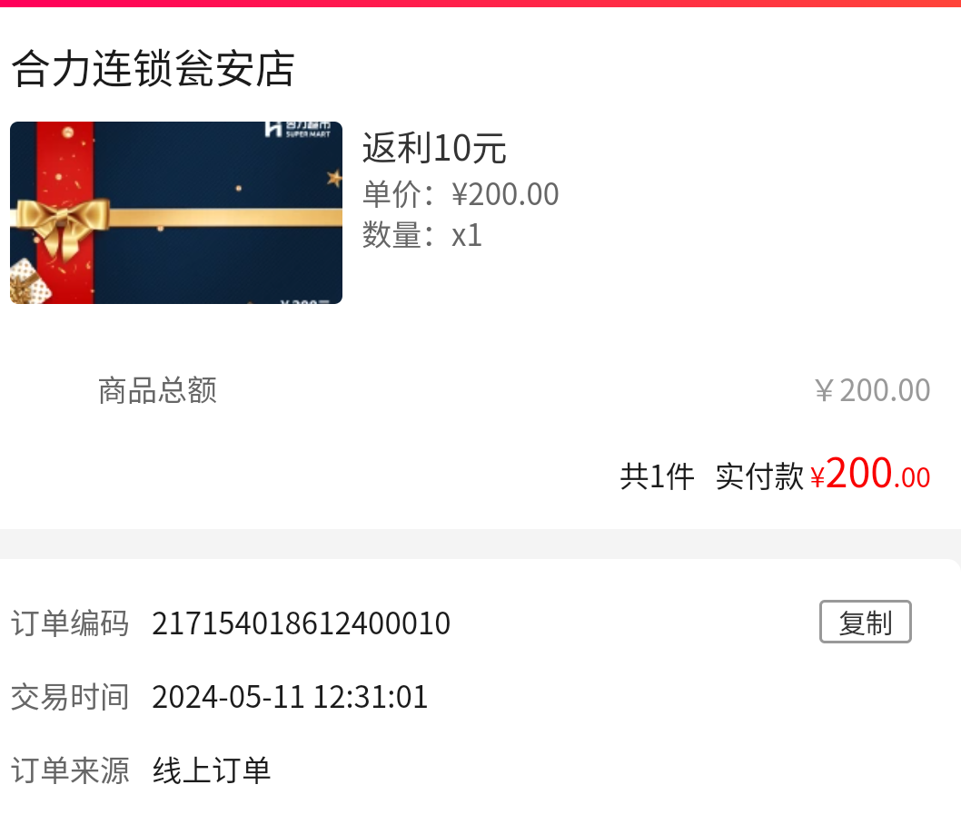Open the gift card product thumbnail
This screenshot has width=961, height=814.
[x=176, y=212]
